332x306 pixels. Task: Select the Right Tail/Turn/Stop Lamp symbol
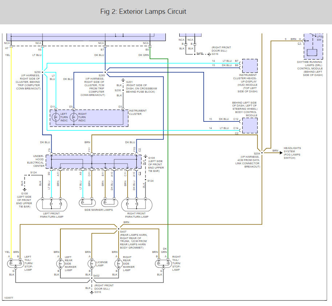(163, 263)
